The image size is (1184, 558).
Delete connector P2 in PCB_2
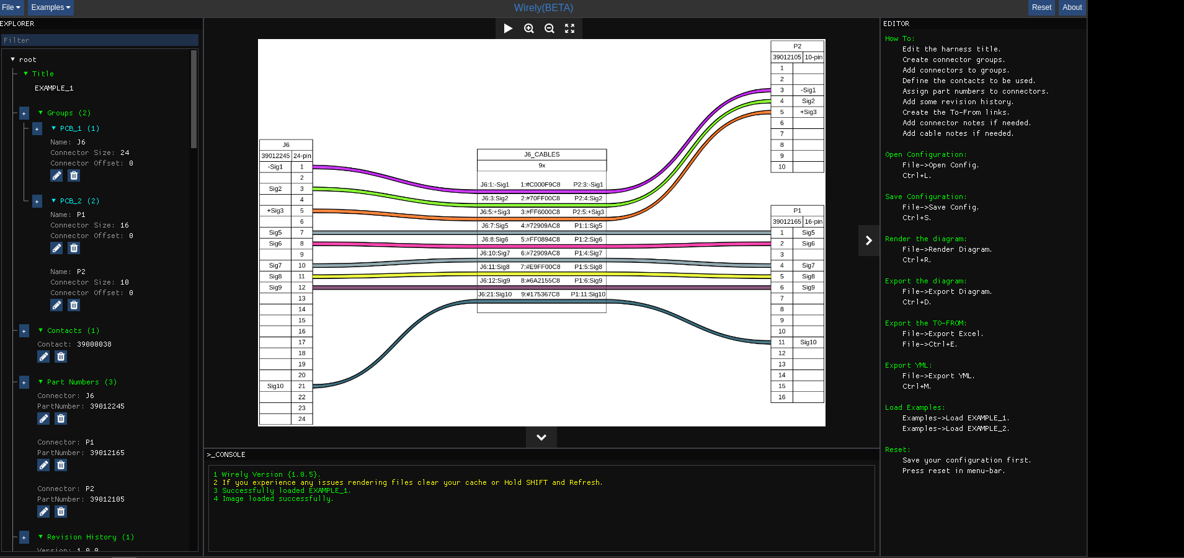pos(74,305)
